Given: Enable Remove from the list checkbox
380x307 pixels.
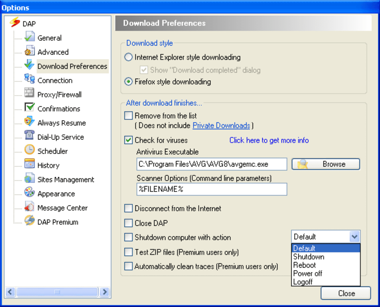Looking at the screenshot, I should click(x=129, y=116).
